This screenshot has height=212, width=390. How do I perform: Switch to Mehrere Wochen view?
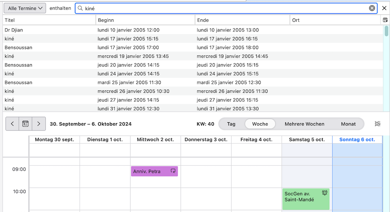pyautogui.click(x=305, y=124)
